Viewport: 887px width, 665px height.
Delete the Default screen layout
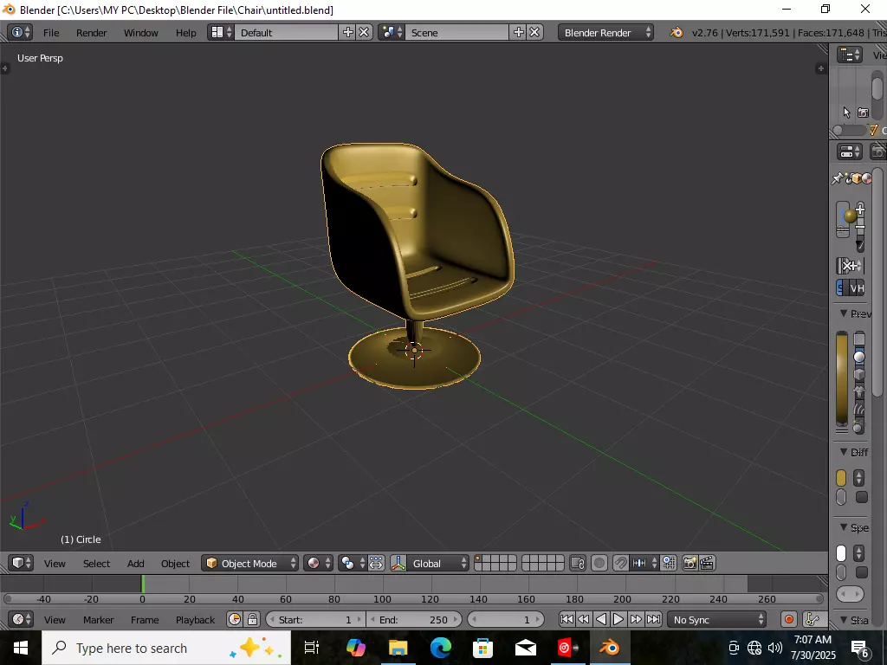365,32
